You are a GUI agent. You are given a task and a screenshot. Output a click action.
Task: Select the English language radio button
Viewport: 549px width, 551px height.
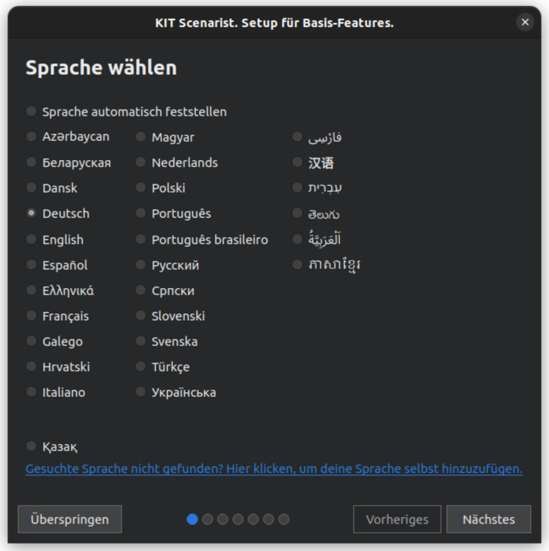31,239
